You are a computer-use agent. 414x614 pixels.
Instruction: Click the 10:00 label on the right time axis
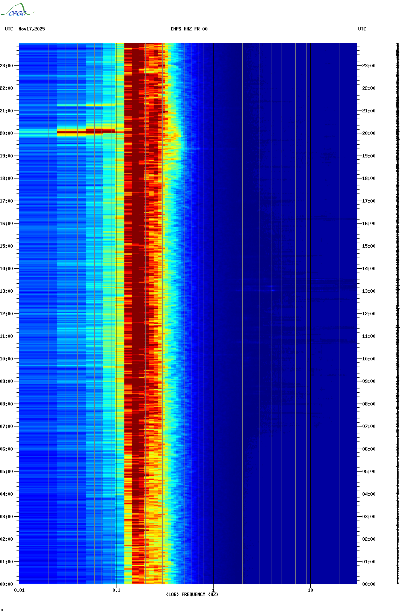pos(369,359)
